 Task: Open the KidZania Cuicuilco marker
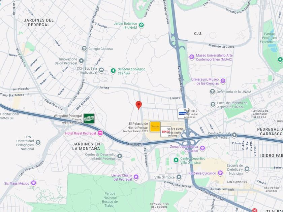click(x=220, y=173)
